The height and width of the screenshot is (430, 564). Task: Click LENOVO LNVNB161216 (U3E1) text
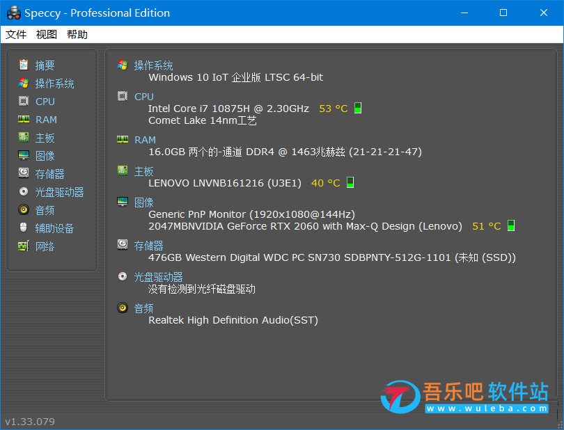click(225, 183)
